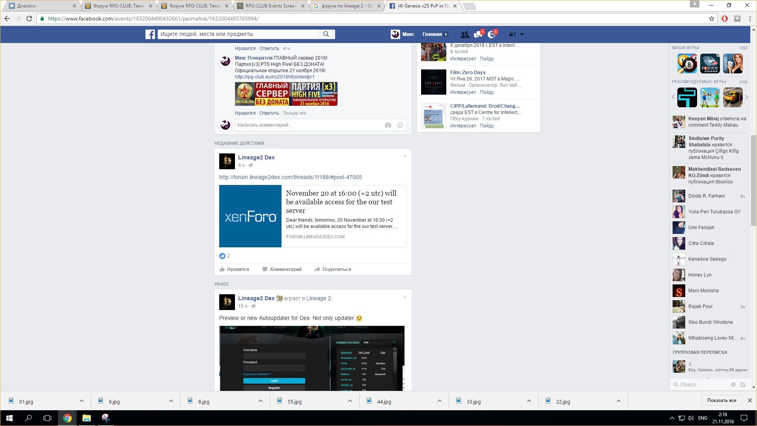Screen dimensions: 757x426
Task: Open chat settings gear icon
Action: [733, 385]
